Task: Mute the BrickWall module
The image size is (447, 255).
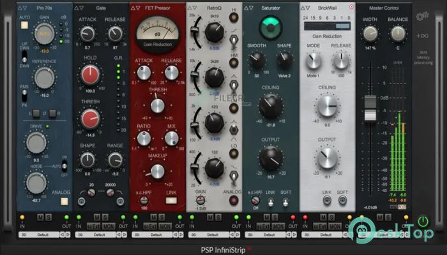Action: click(x=323, y=217)
